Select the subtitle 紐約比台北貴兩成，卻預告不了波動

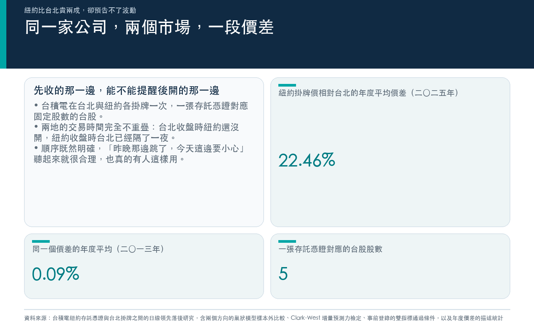(80, 10)
